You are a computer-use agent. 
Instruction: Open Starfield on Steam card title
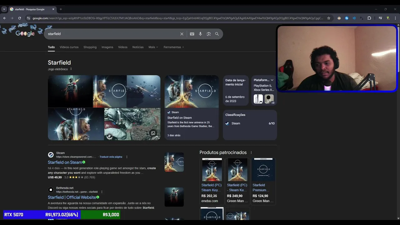[180, 118]
